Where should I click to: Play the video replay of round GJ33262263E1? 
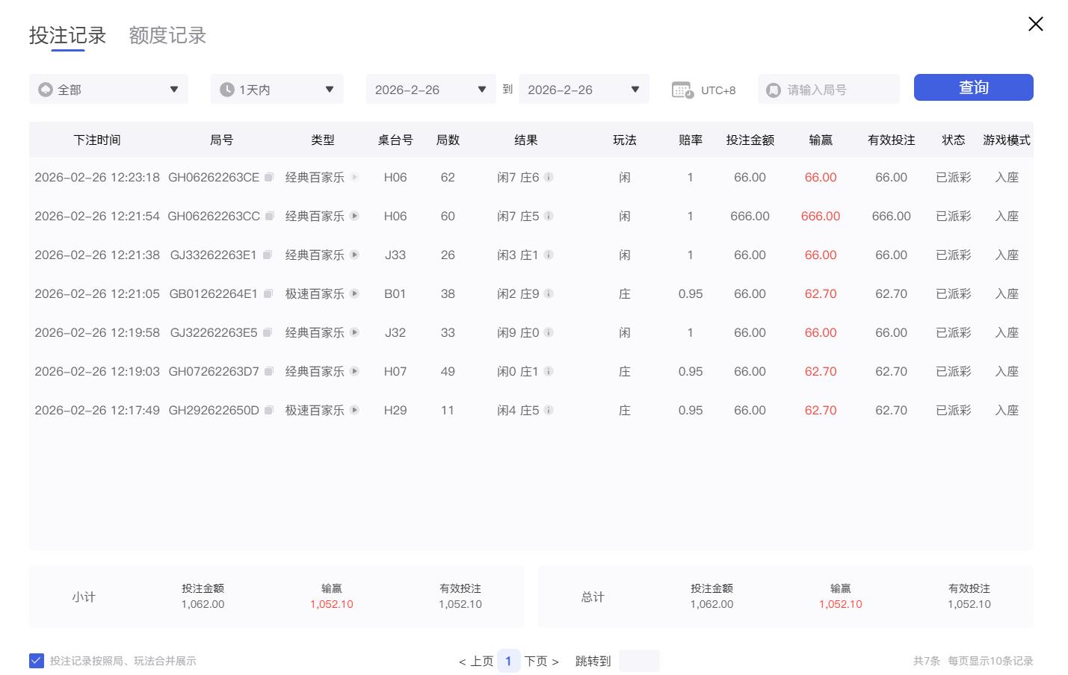355,255
